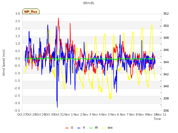The width and height of the screenshot is (178, 133).
Task: Click the Time axis label
Action: pos(157,119)
